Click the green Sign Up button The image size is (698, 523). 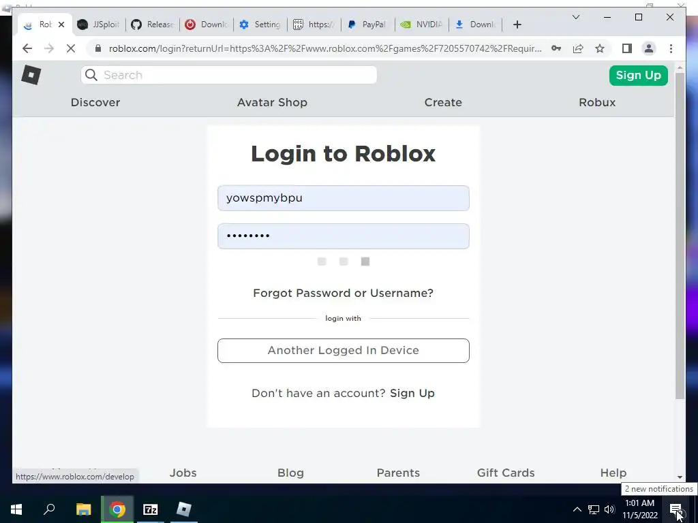[x=638, y=75]
